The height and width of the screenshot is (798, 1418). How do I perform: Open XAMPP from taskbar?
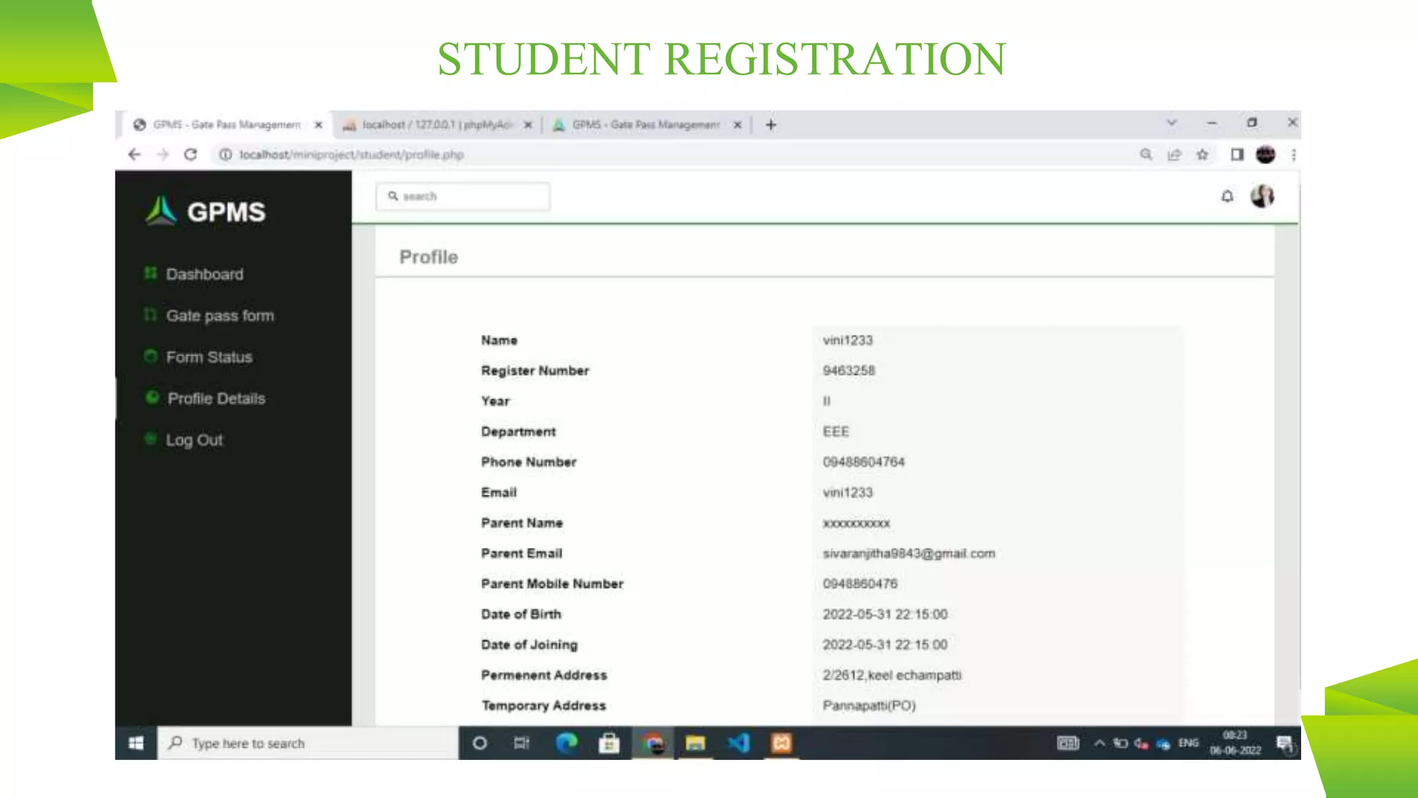[x=781, y=743]
